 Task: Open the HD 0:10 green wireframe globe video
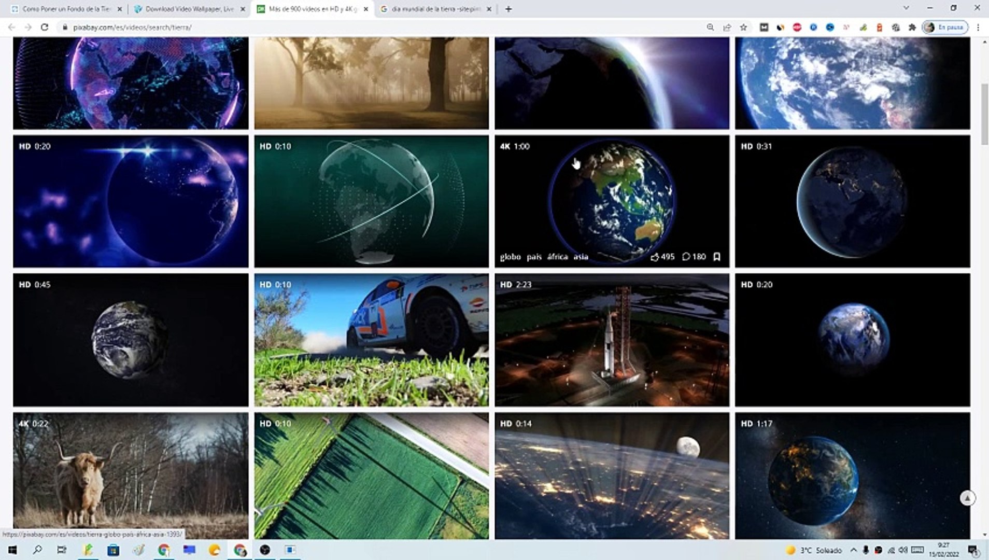pyautogui.click(x=371, y=201)
